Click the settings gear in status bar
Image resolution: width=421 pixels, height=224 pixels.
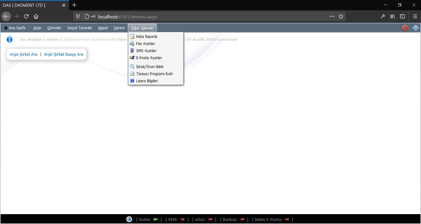point(129,219)
